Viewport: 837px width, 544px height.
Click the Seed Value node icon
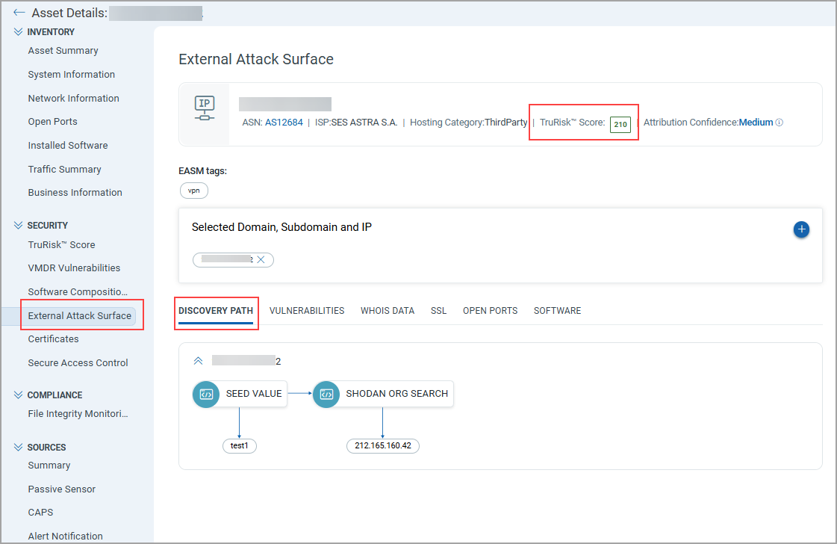pyautogui.click(x=206, y=395)
